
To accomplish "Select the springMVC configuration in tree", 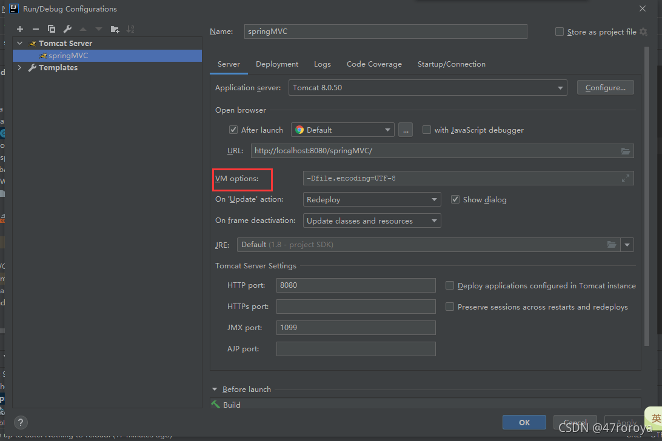I will (107, 56).
